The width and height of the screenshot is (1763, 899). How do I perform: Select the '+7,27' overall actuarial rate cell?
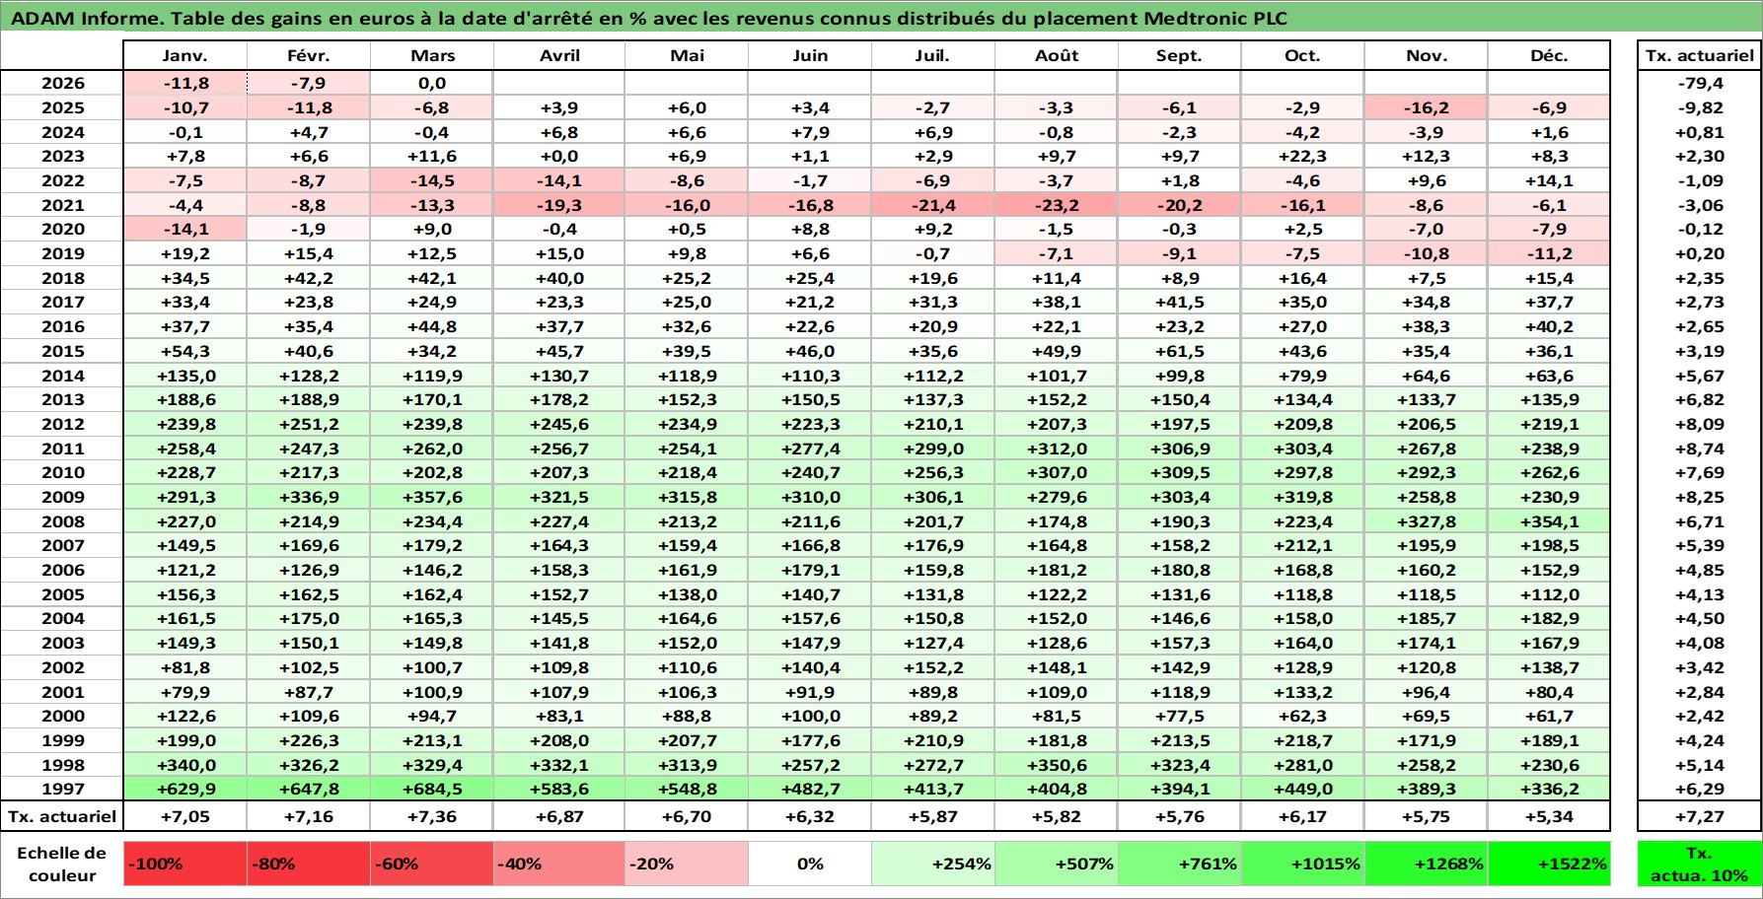click(1699, 816)
